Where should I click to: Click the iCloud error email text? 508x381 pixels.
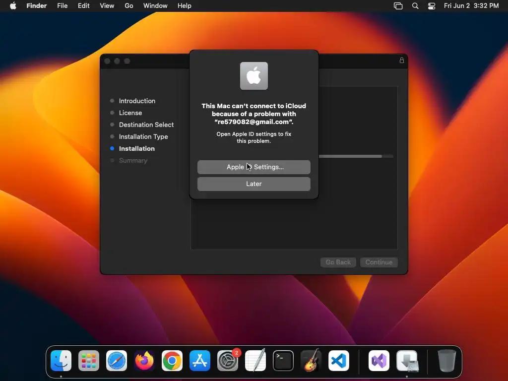tap(254, 122)
